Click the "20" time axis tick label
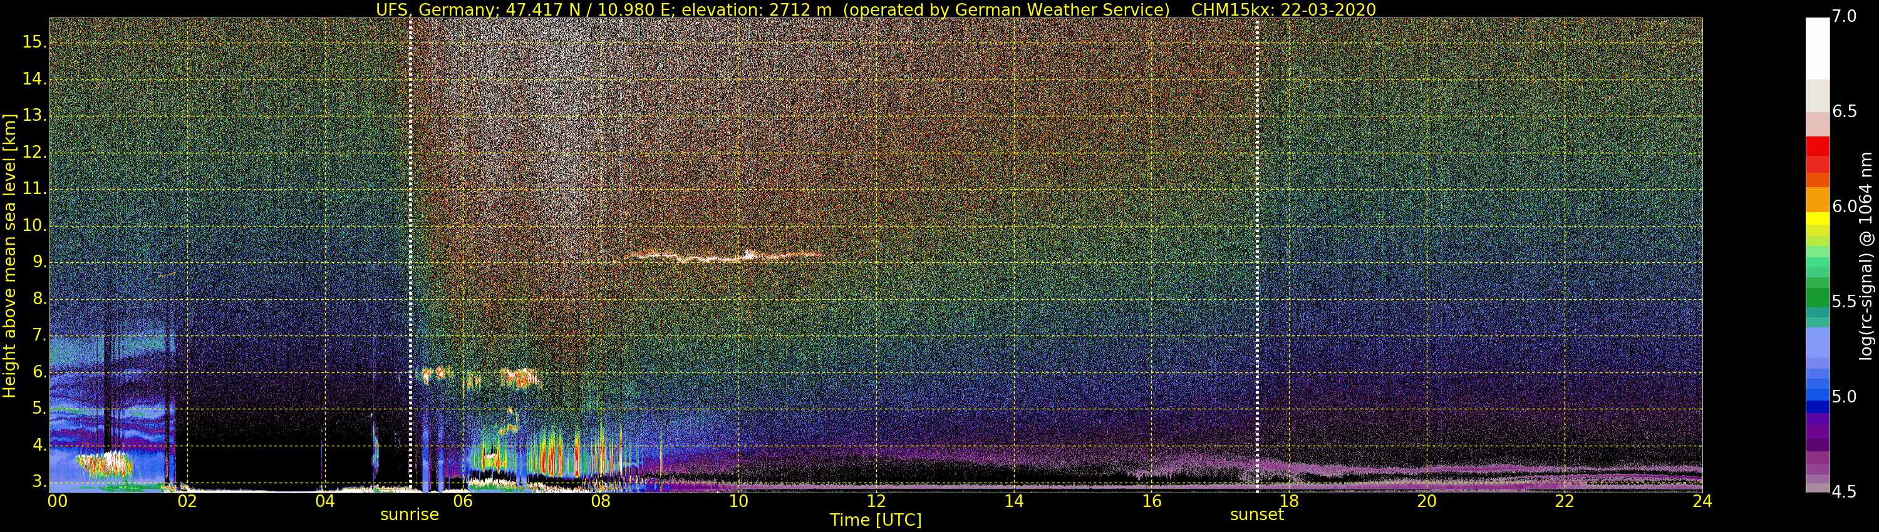1879x532 pixels. pos(1427,501)
